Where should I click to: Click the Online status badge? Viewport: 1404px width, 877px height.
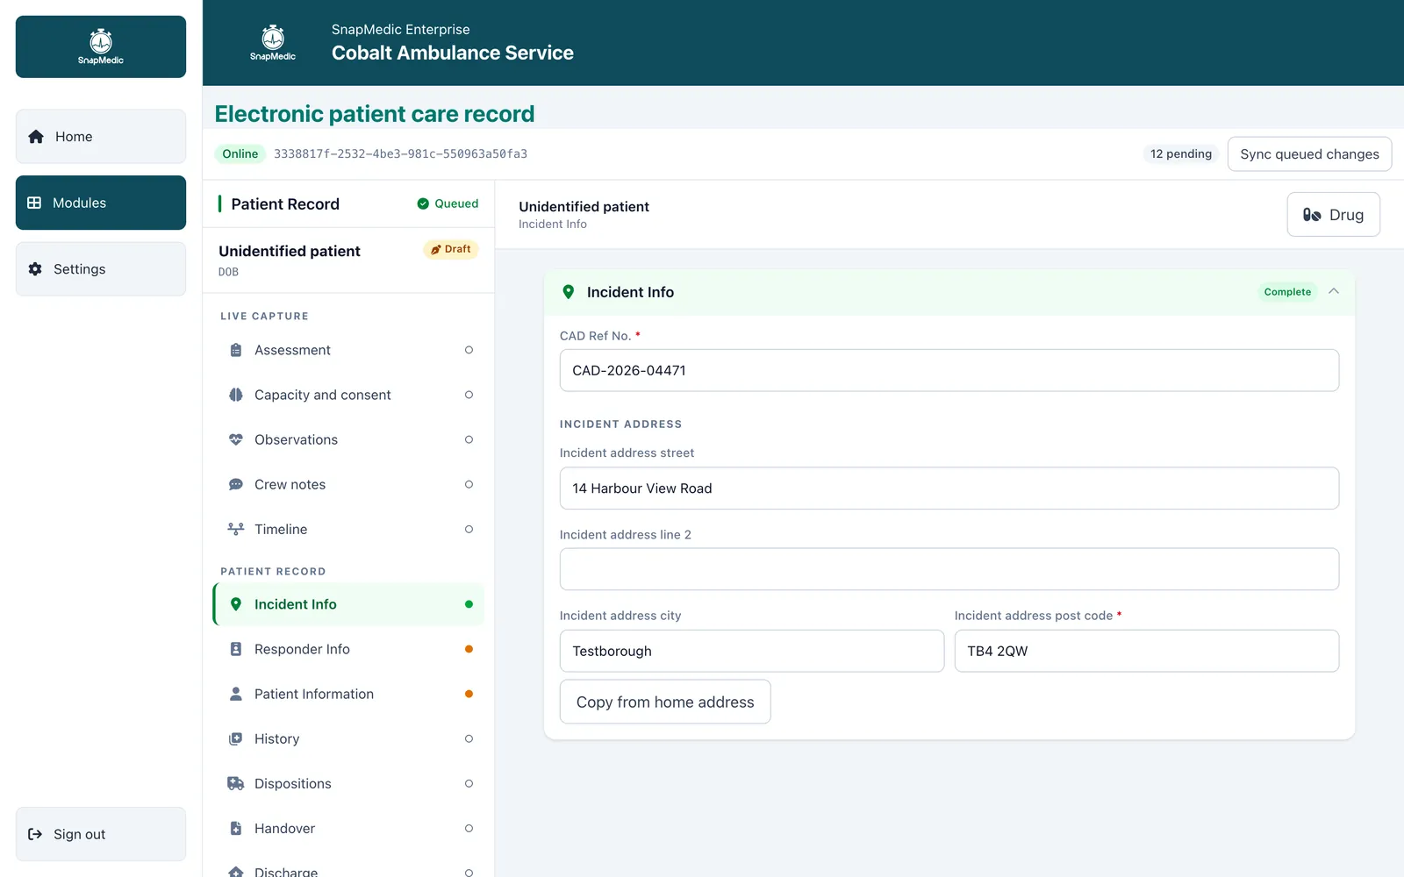(240, 153)
